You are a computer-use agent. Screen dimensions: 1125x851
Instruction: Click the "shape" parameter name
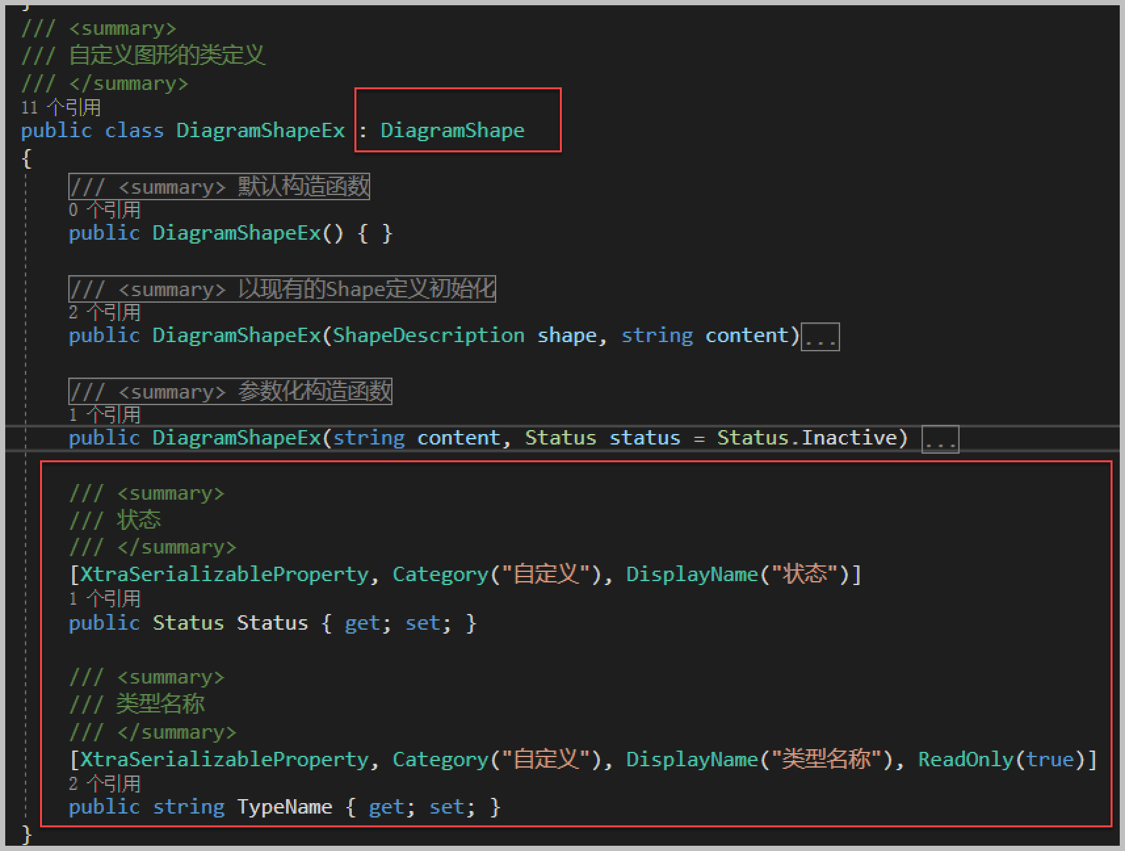coord(567,336)
